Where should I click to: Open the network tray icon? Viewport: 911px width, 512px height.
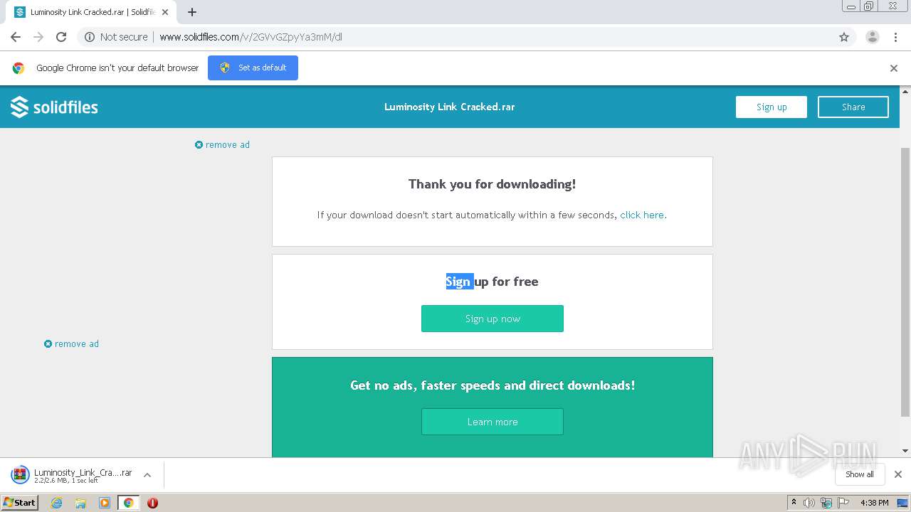click(x=826, y=503)
